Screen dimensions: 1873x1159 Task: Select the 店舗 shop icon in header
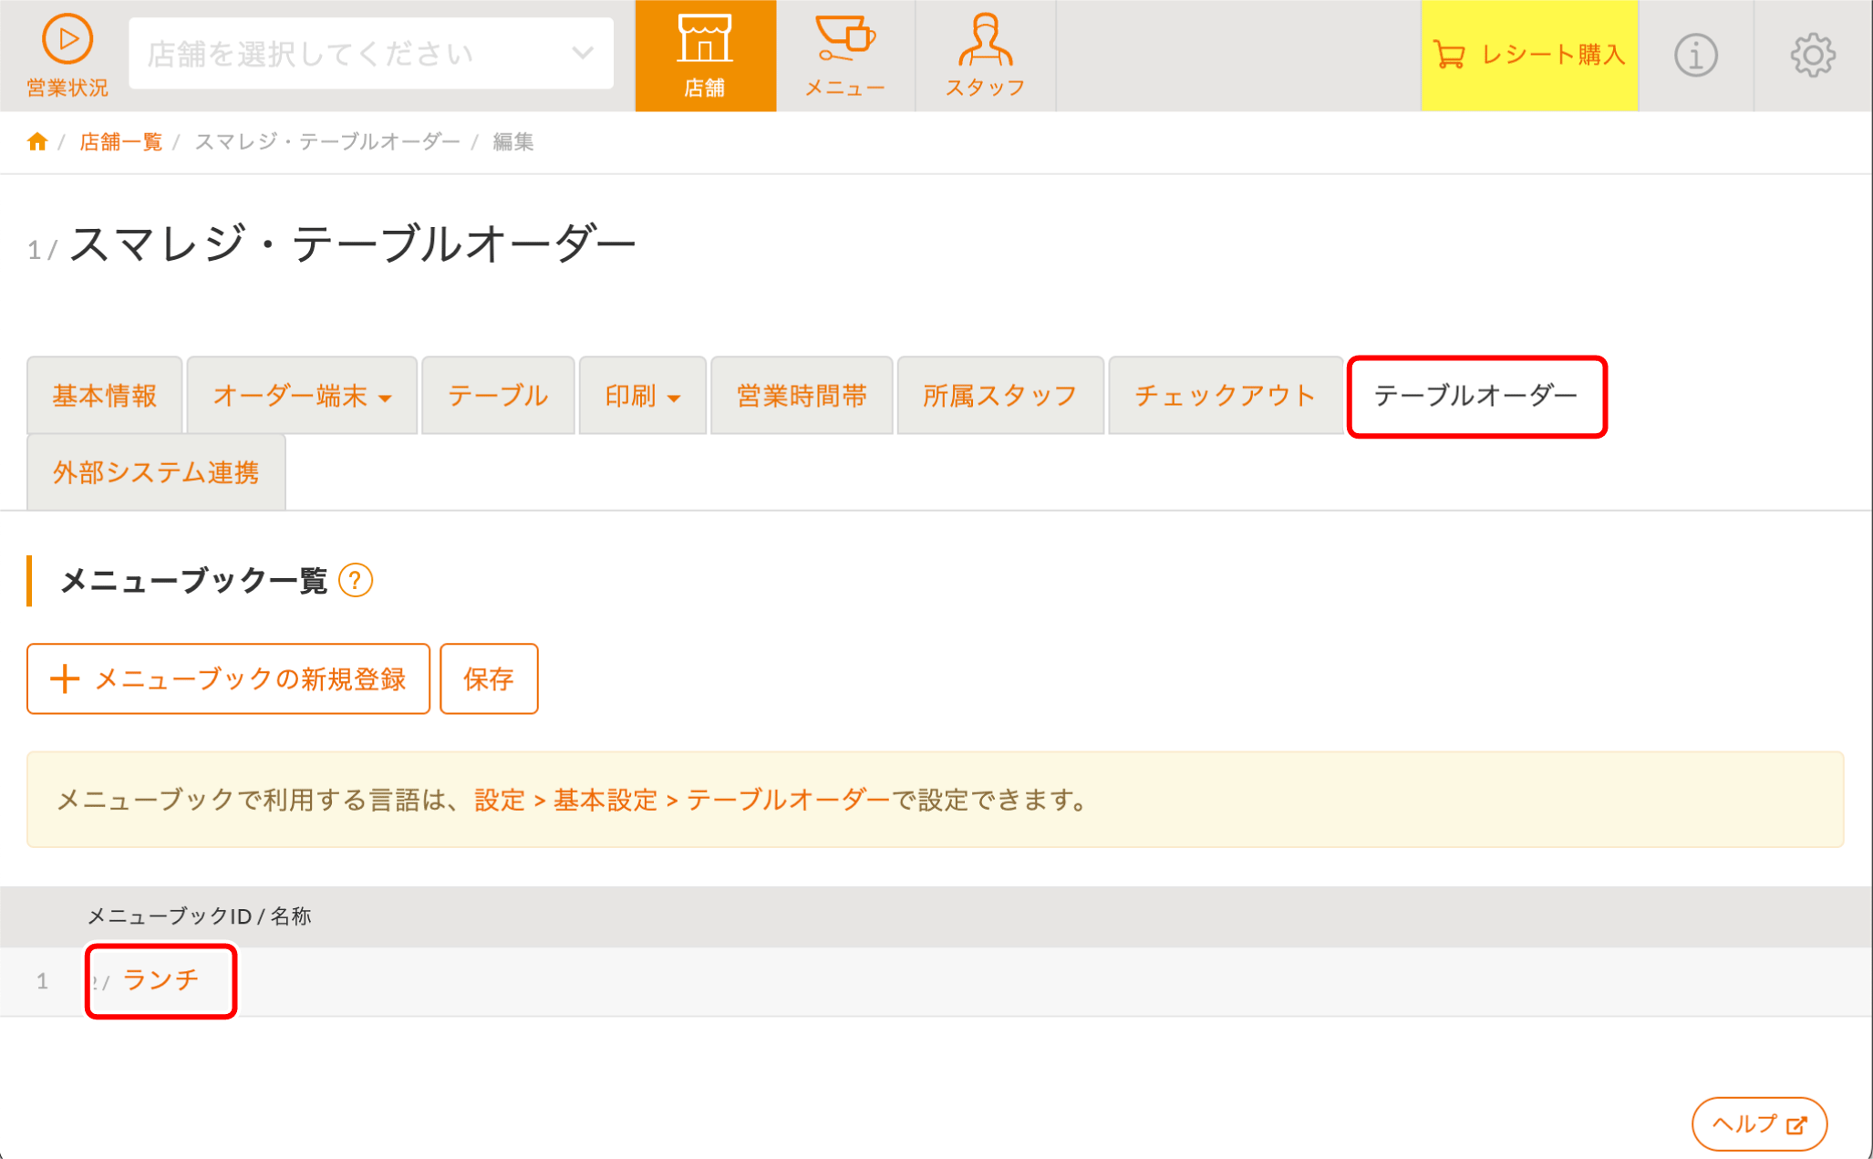pos(705,56)
